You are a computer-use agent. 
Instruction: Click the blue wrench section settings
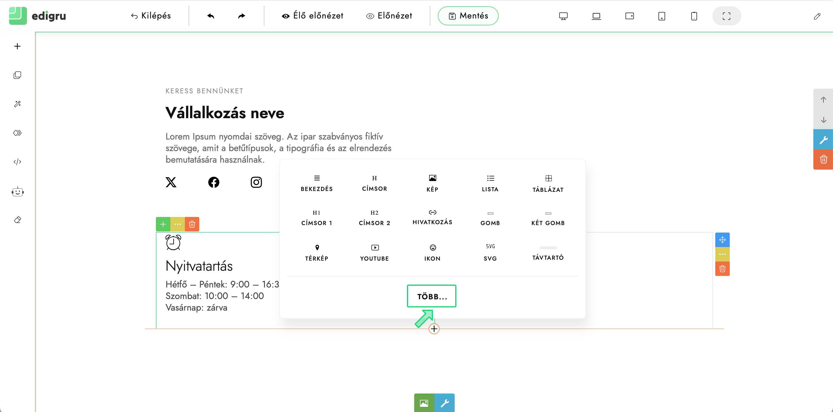coord(823,140)
